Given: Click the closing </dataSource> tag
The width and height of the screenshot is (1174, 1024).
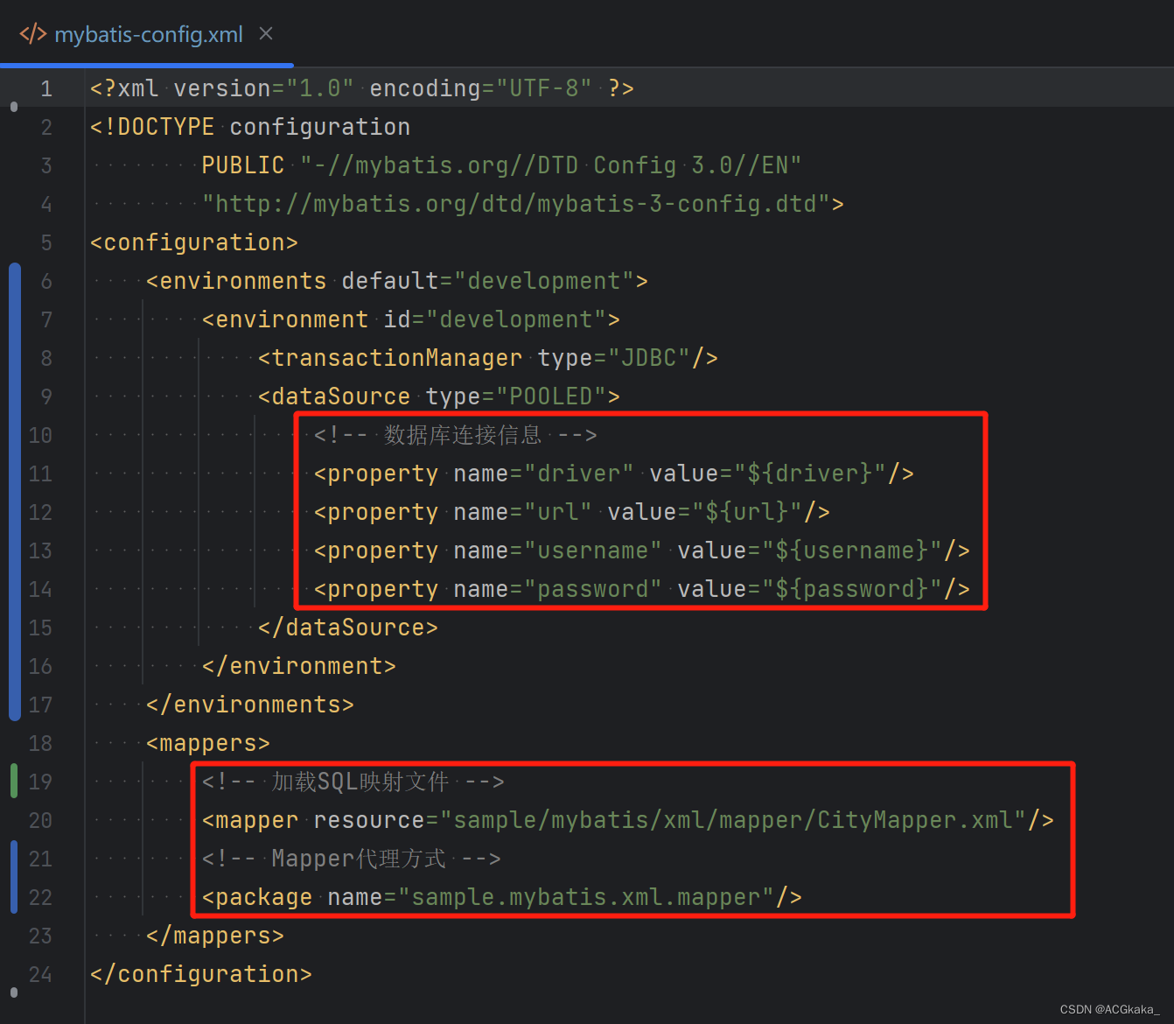Looking at the screenshot, I should pyautogui.click(x=348, y=628).
